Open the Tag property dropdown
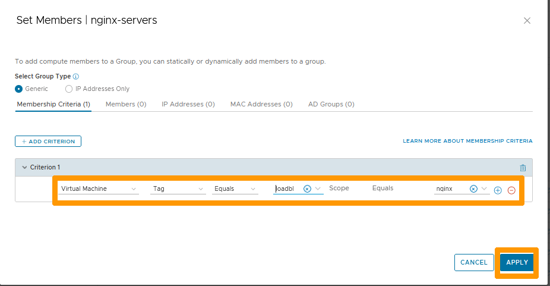 click(x=178, y=189)
